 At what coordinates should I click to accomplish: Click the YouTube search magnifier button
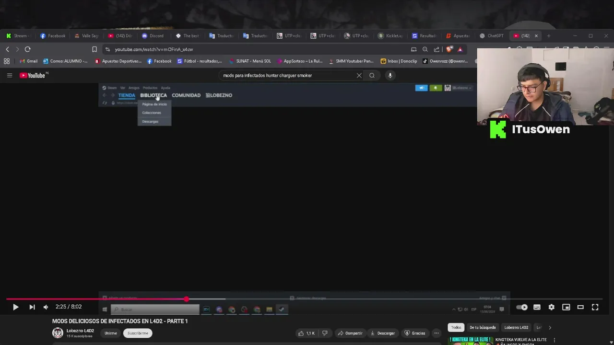coord(372,75)
